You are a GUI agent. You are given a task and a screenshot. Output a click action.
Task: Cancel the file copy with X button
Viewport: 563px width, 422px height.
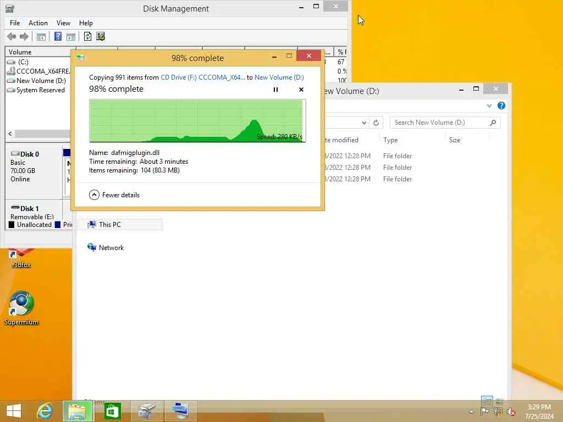pos(301,90)
